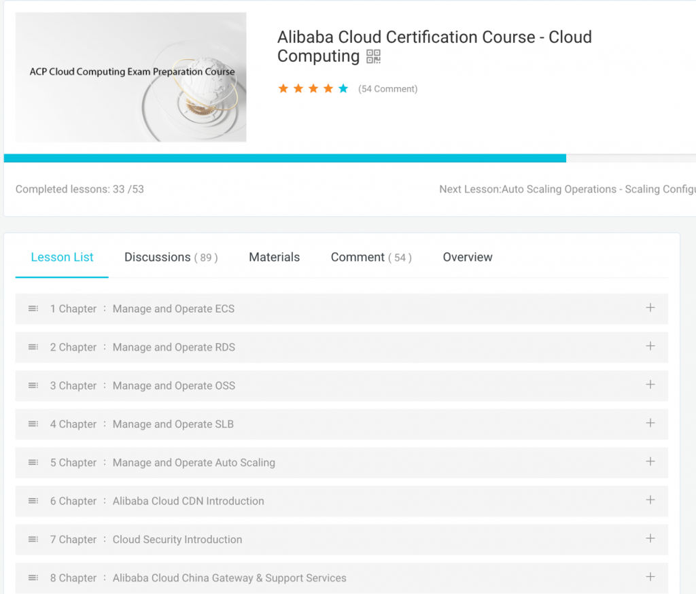Click the ACP Cloud Computing course thumbnail
The height and width of the screenshot is (594, 696).
point(131,77)
